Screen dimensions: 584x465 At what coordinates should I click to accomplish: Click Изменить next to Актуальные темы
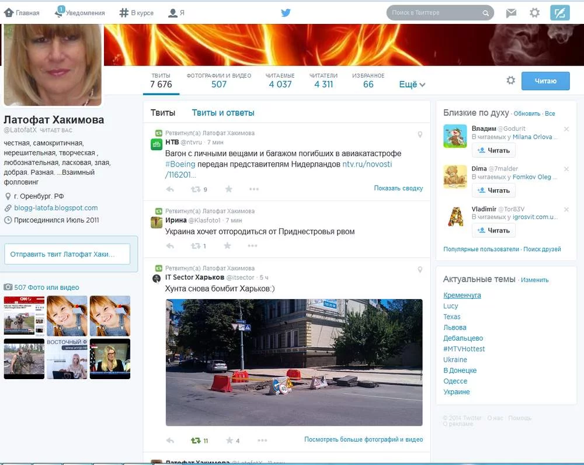(x=534, y=280)
